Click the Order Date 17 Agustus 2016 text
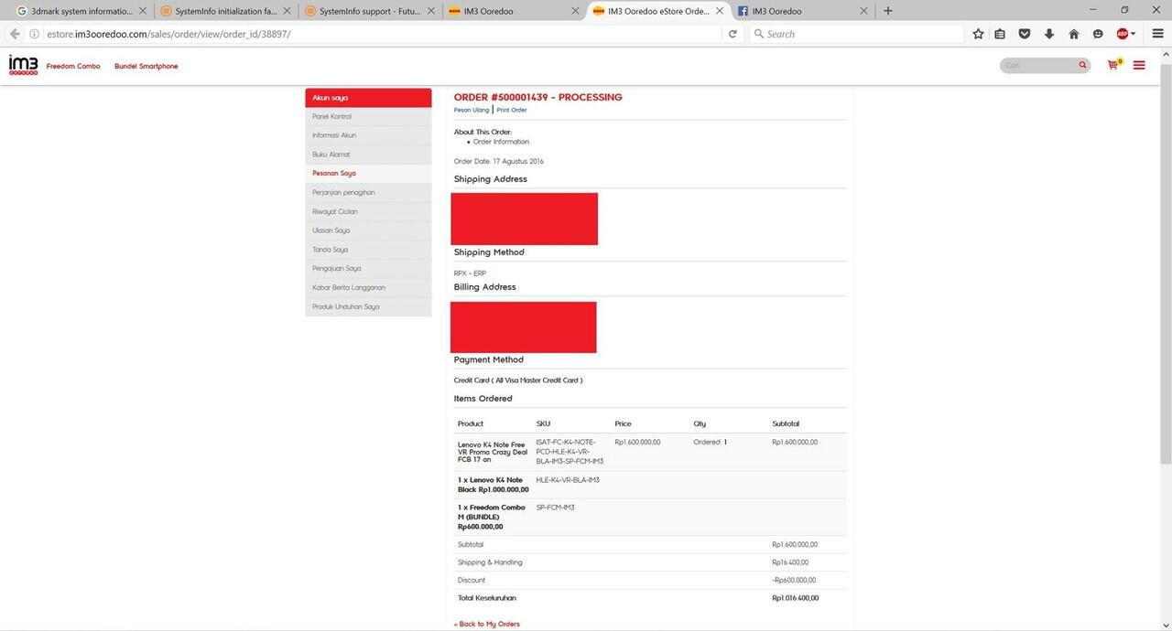The height and width of the screenshot is (631, 1172). [499, 161]
